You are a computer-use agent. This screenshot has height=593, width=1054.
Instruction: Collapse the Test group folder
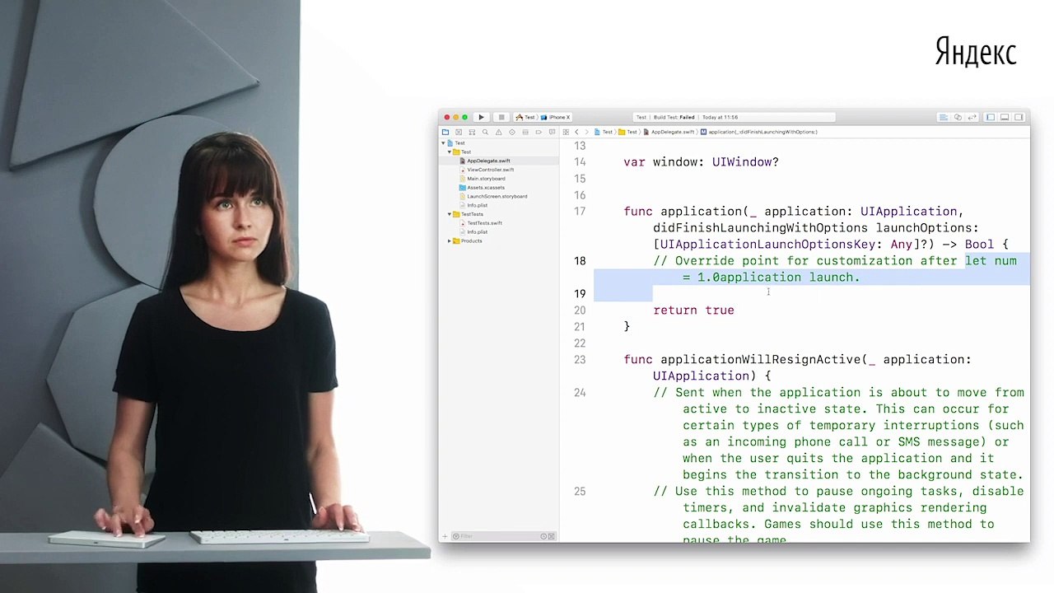450,152
